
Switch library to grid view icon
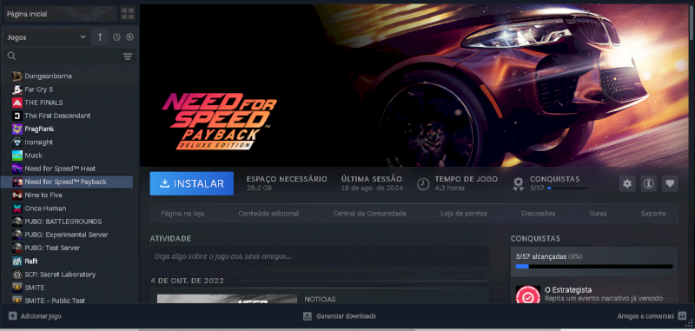[128, 14]
